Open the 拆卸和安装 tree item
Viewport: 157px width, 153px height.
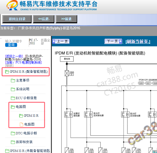point(24,142)
